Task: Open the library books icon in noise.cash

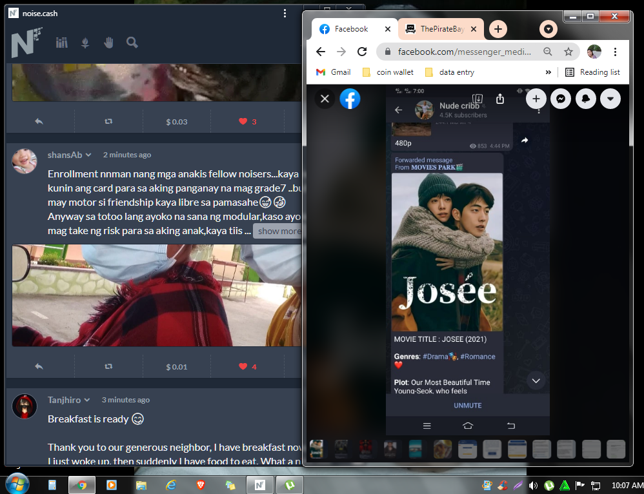Action: [61, 43]
